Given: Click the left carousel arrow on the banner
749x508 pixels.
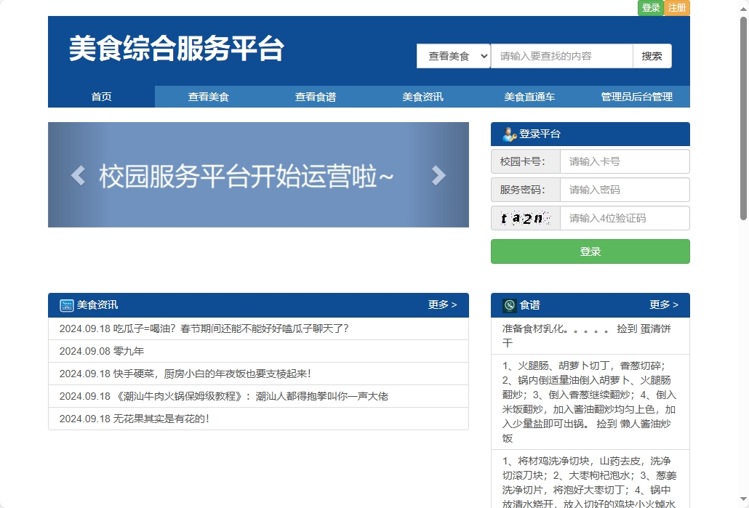Looking at the screenshot, I should (x=78, y=175).
